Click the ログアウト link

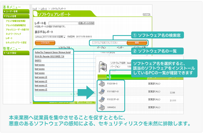click(146, 14)
